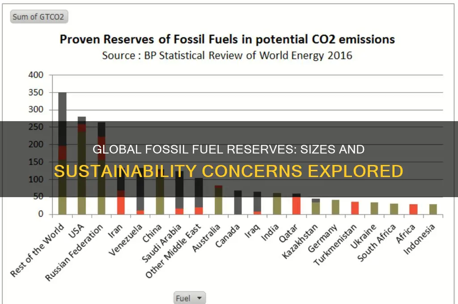Select the Germany axis label
Image resolution: width=458 pixels, height=304 pixels.
coord(322,238)
